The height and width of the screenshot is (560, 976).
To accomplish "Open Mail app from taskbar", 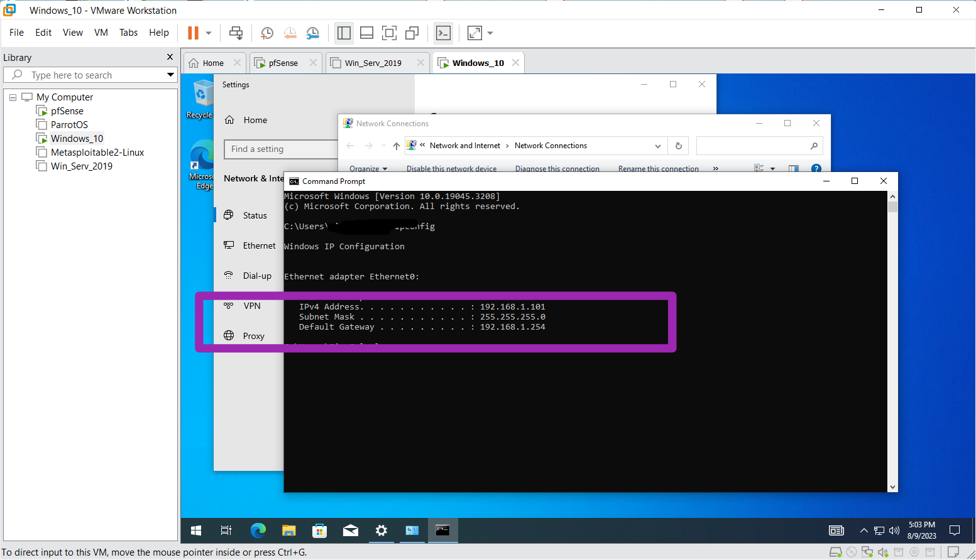I will [350, 530].
